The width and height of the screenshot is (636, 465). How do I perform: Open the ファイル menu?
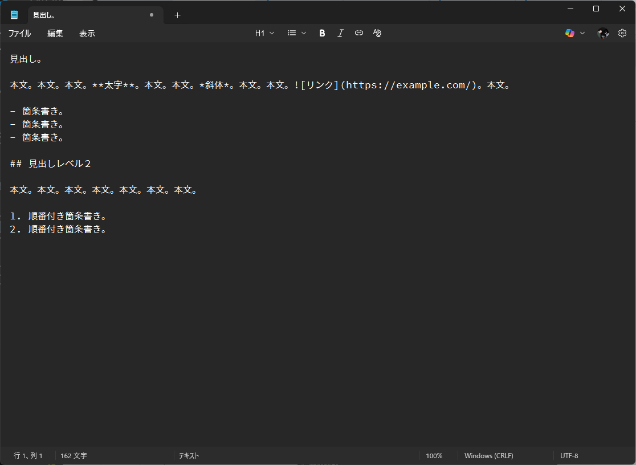[x=19, y=34]
